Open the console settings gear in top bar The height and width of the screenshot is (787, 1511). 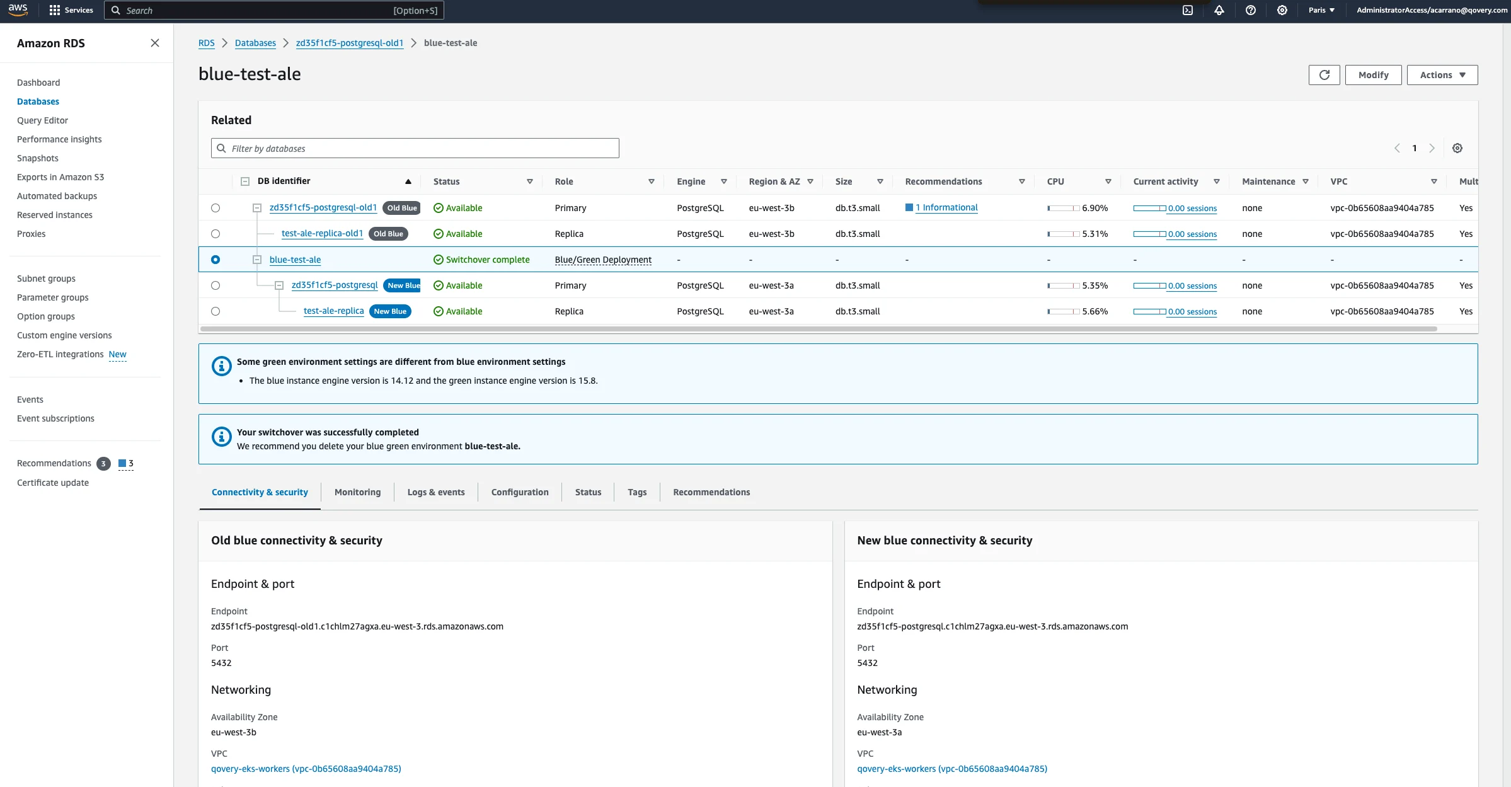coord(1282,10)
